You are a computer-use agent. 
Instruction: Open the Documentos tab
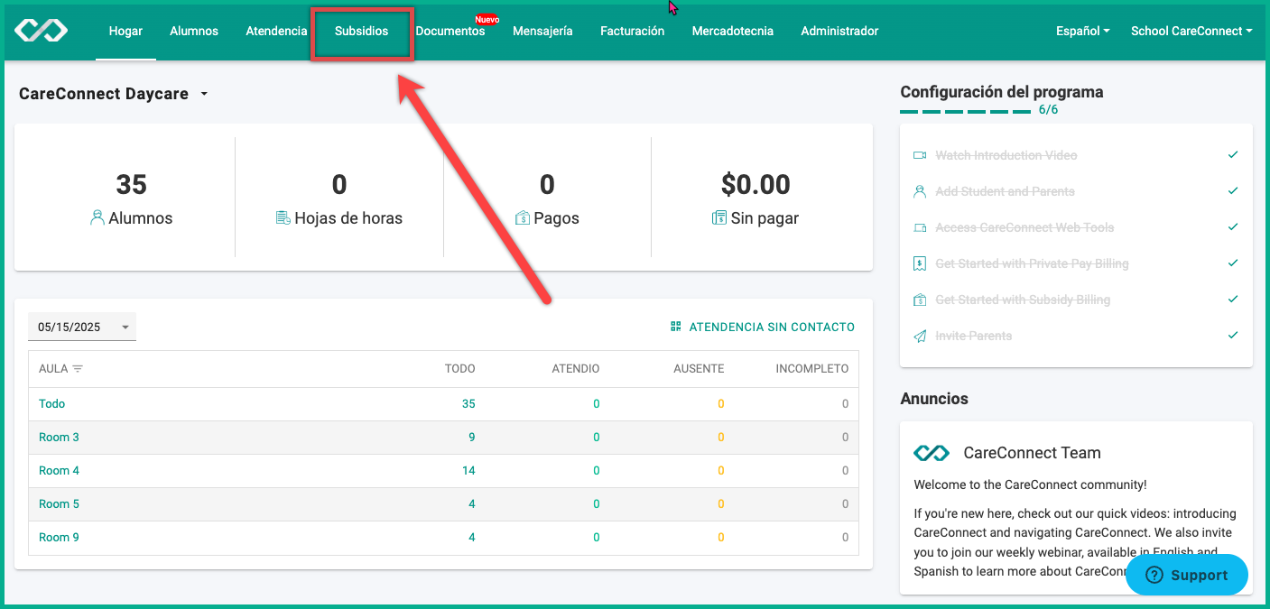point(450,31)
